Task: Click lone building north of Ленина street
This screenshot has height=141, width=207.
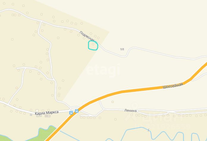Action: 113,102
